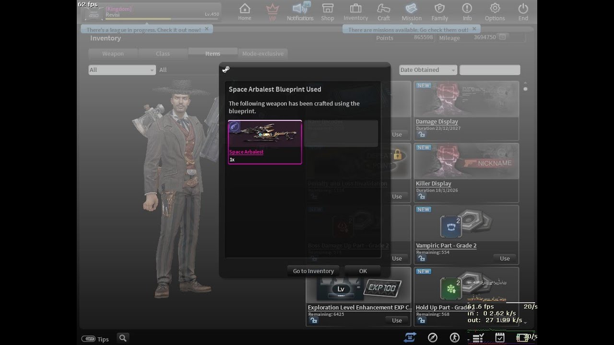Select the Items tab
The width and height of the screenshot is (614, 345).
213,53
